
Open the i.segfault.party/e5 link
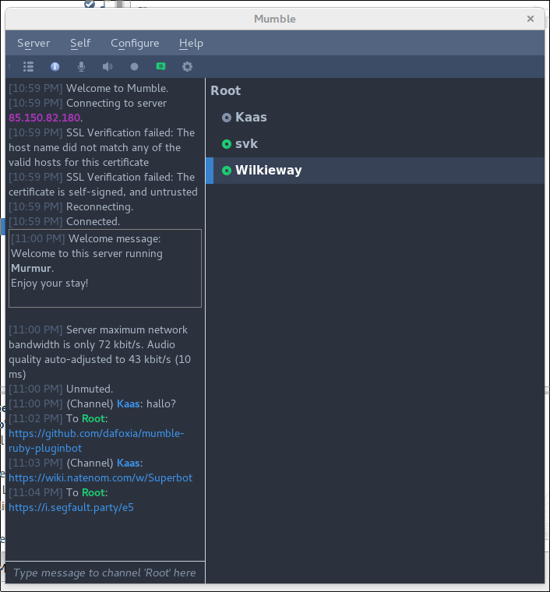tap(71, 507)
